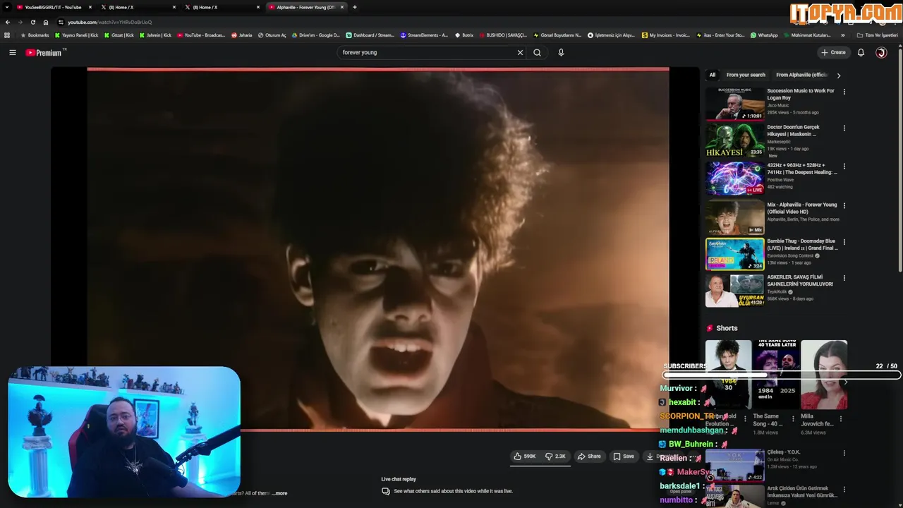Open options for 432Hz live video

844,166
